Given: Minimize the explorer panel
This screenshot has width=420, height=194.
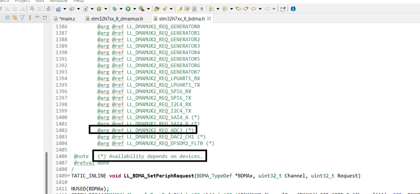Looking at the screenshot, I should click(x=37, y=17).
